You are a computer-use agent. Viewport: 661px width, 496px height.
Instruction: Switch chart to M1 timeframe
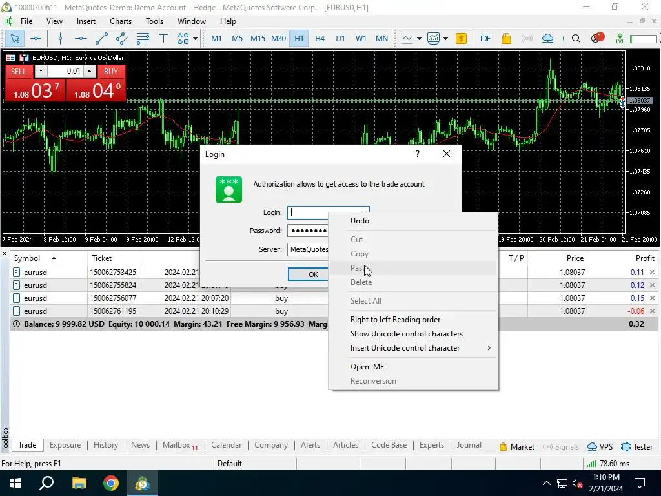(x=216, y=39)
